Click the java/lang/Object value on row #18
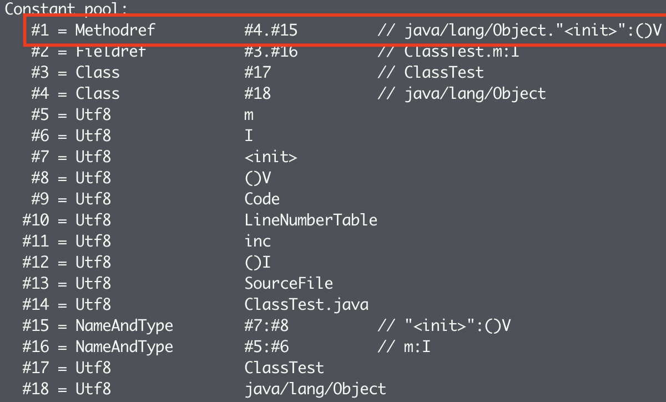Image resolution: width=666 pixels, height=402 pixels. coord(315,389)
